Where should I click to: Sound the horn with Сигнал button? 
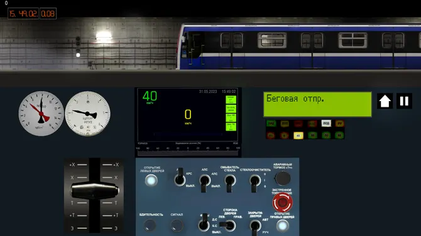[x=177, y=225]
